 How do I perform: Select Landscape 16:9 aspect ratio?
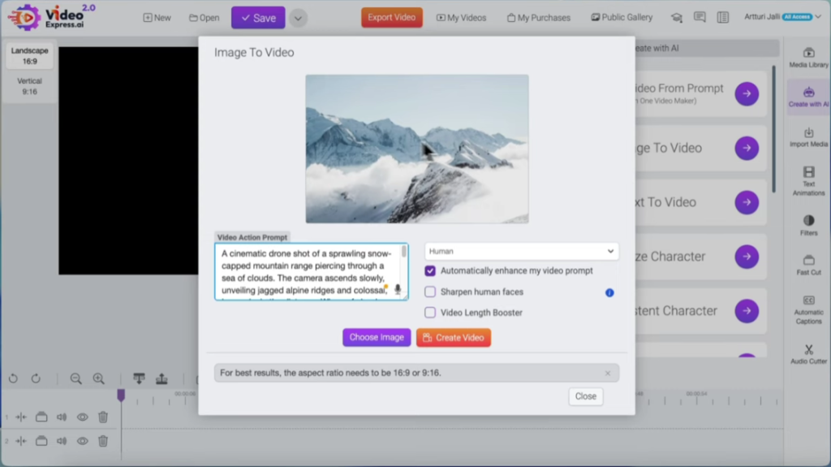tap(30, 56)
